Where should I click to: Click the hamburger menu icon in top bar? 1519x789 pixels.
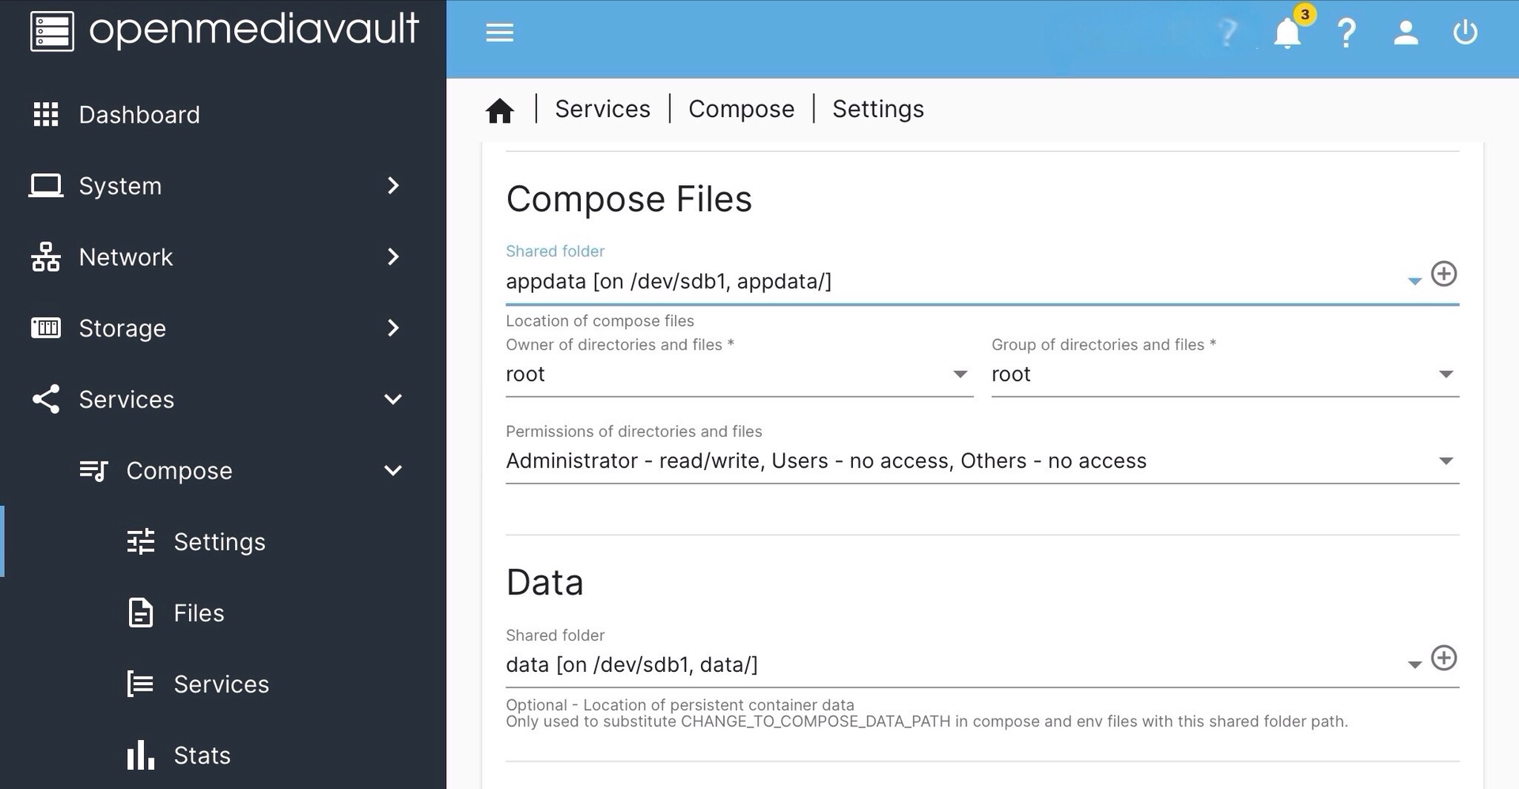[499, 32]
